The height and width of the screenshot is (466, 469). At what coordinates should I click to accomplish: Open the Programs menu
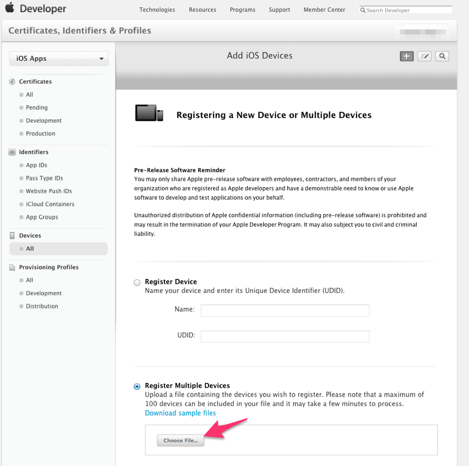coord(243,10)
